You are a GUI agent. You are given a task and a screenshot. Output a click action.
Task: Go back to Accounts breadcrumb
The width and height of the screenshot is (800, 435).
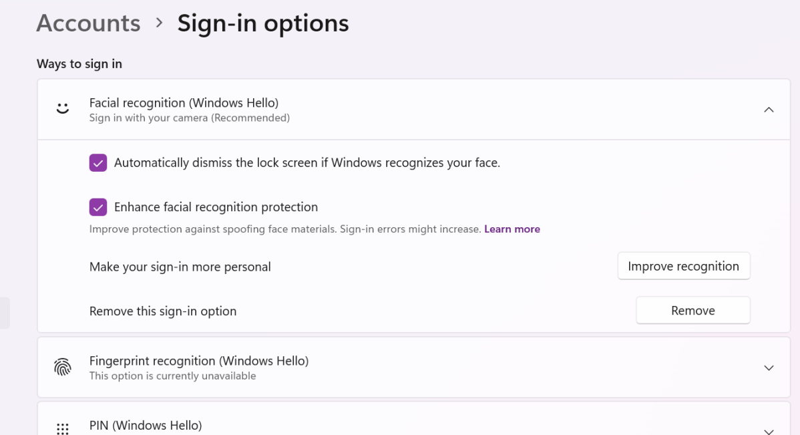point(88,23)
